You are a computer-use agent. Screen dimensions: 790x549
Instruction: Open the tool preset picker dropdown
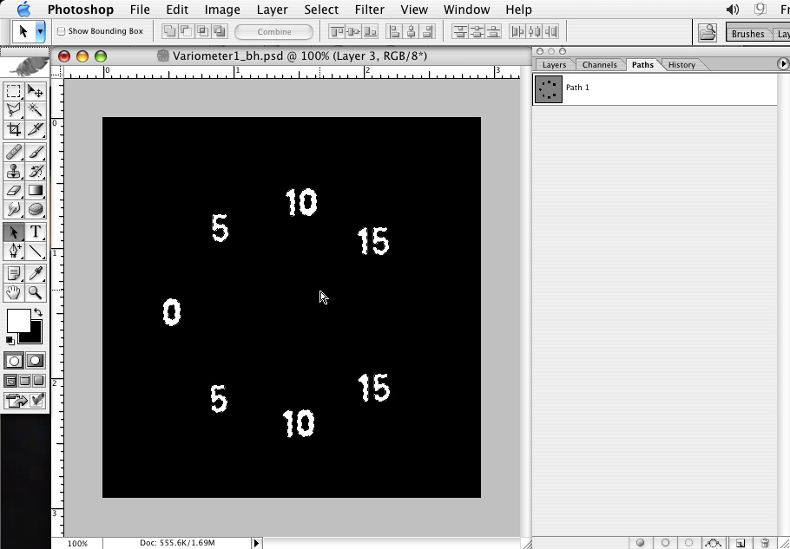coord(40,31)
